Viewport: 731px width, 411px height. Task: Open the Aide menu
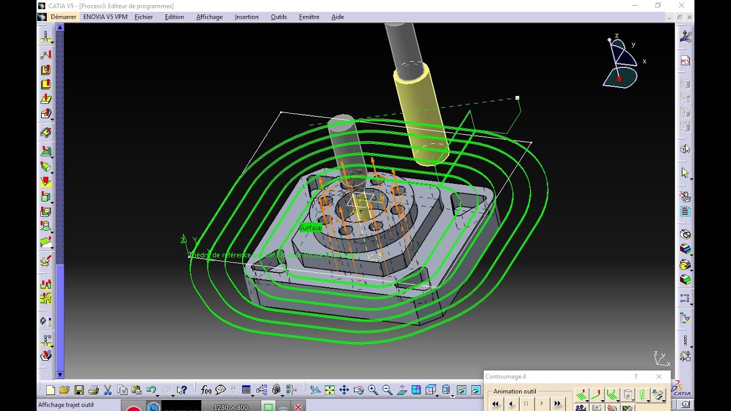(x=338, y=17)
